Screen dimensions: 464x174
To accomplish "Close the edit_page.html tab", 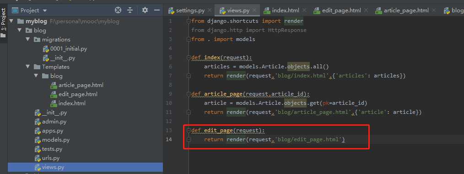I will [366, 10].
